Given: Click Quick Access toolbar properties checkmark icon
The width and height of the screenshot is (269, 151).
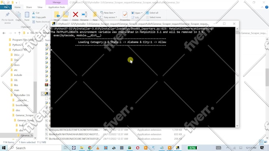Looking at the screenshot, I should (8, 2).
